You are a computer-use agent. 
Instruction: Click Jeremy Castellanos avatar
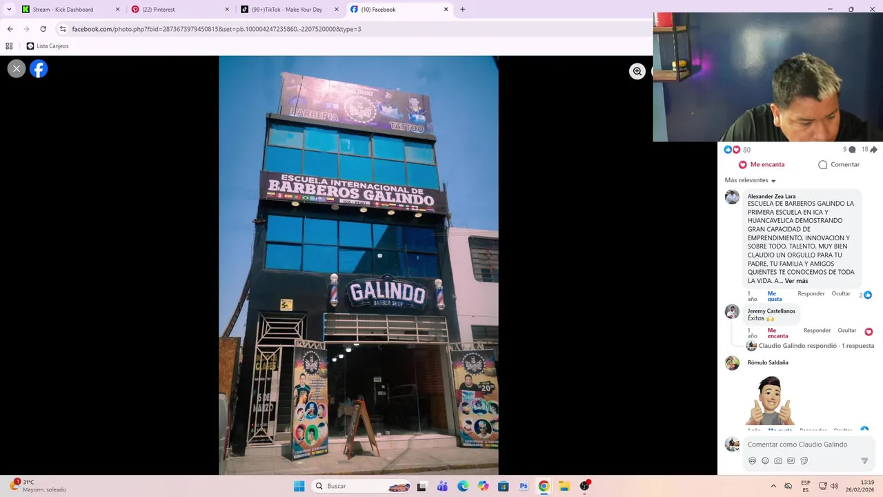pos(732,311)
